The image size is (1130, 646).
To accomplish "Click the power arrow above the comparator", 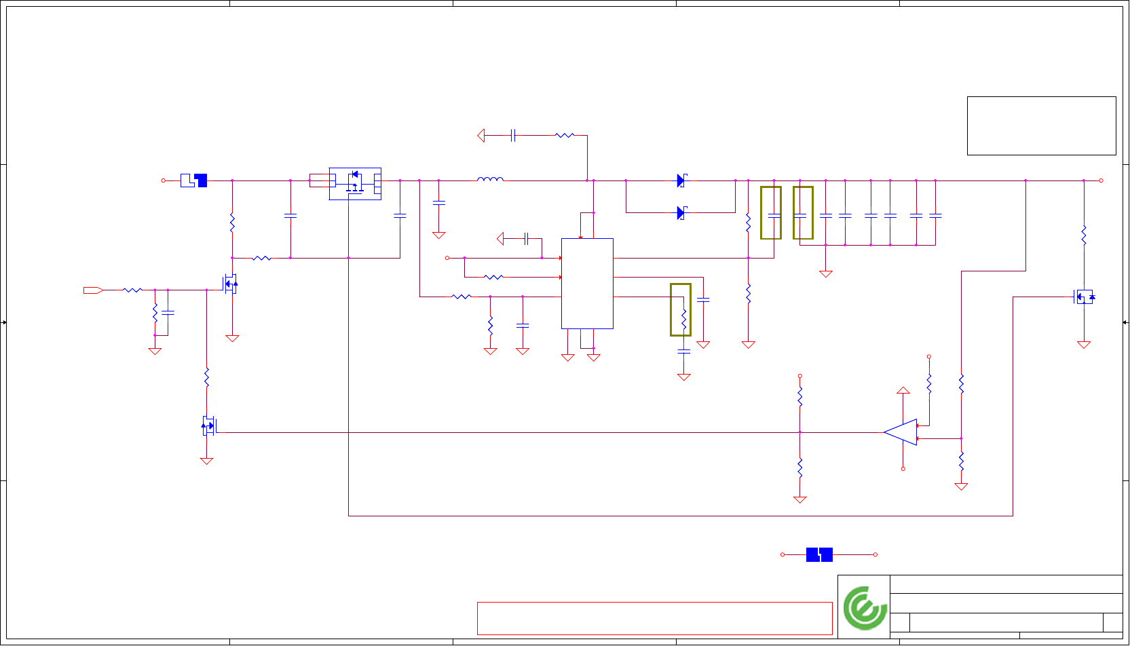I will 903,391.
